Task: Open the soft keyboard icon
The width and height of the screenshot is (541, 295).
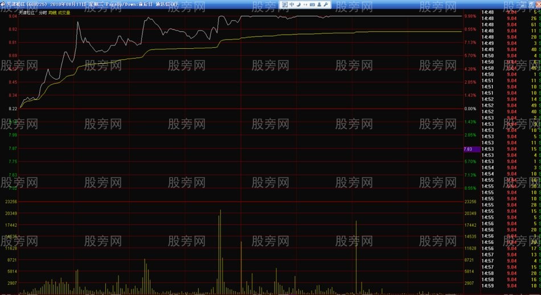Action: [312, 5]
